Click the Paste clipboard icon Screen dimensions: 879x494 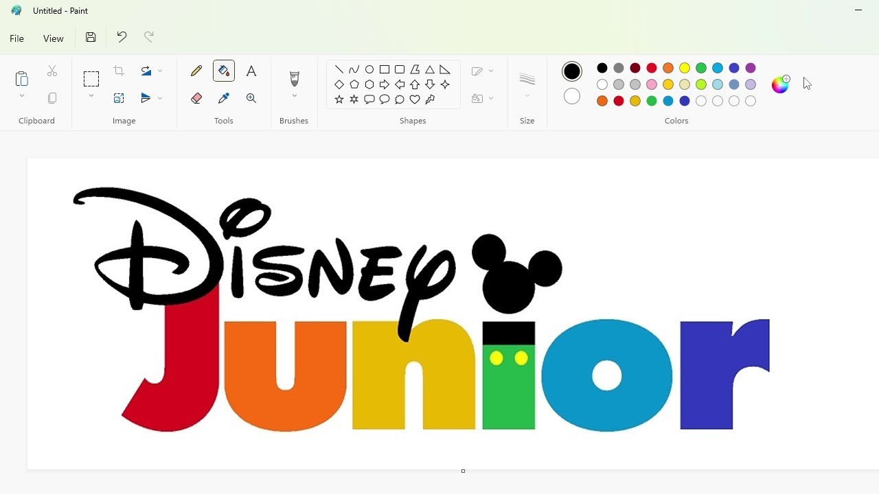(x=22, y=78)
